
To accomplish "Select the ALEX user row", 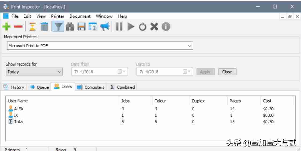I will click(150, 109).
